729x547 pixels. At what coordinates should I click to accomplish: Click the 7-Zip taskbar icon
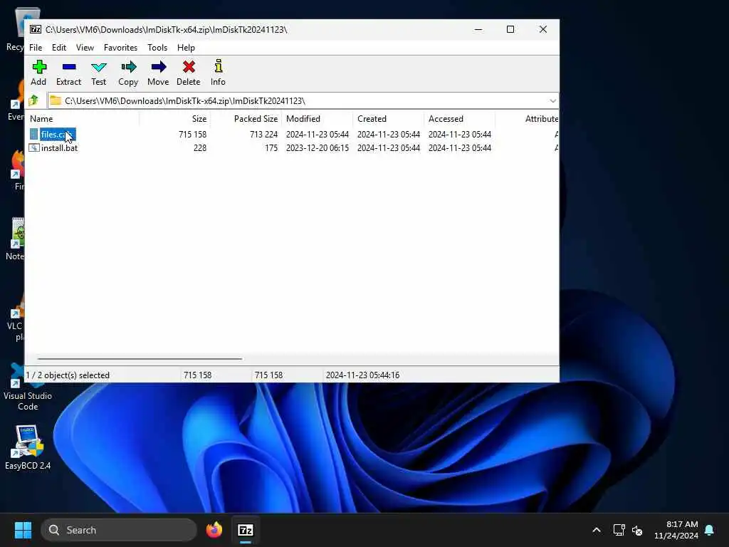[246, 530]
